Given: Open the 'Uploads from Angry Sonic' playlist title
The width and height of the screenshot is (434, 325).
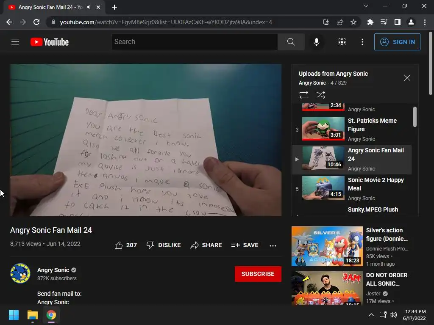Looking at the screenshot, I should pyautogui.click(x=333, y=74).
